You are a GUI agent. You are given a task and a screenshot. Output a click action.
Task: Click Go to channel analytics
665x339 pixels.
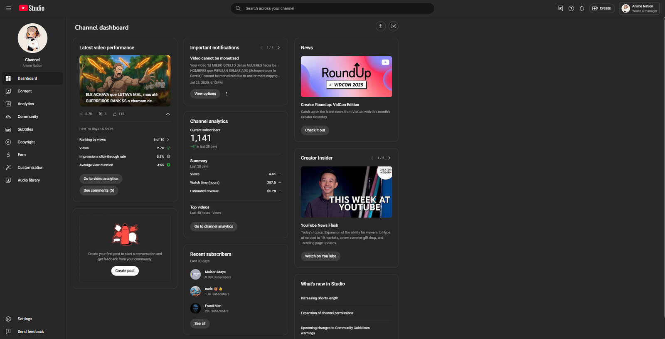[214, 227]
